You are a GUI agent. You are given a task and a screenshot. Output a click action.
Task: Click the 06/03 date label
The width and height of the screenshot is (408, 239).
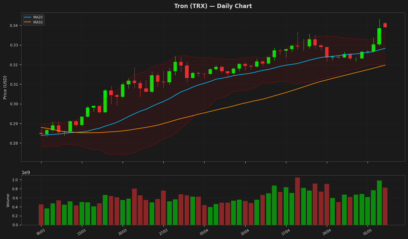[40, 232]
